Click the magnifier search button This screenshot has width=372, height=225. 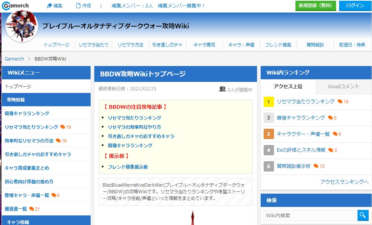[x=362, y=215]
